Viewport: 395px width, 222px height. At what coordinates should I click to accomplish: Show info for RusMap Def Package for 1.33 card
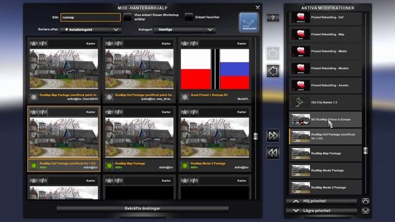pyautogui.click(x=43, y=112)
